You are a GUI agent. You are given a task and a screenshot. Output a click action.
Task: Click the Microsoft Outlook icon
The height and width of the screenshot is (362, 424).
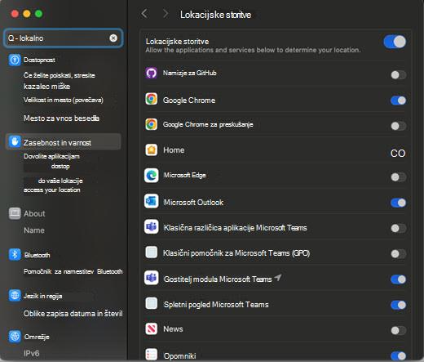click(x=151, y=201)
